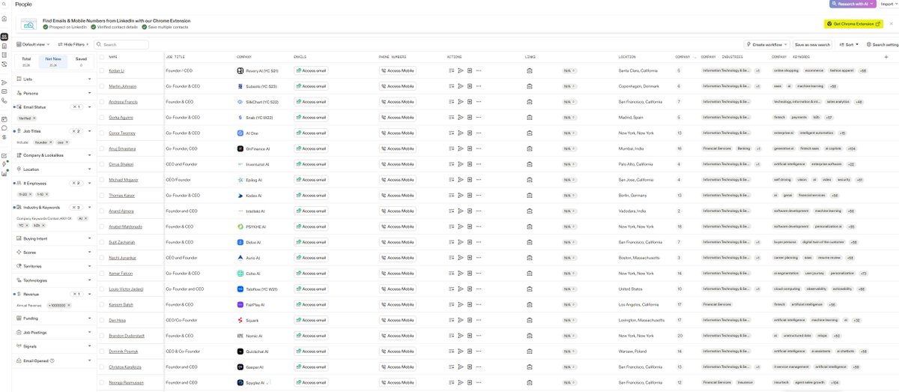This screenshot has height=392, width=899.
Task: Switch to the Total tab
Action: tap(26, 61)
